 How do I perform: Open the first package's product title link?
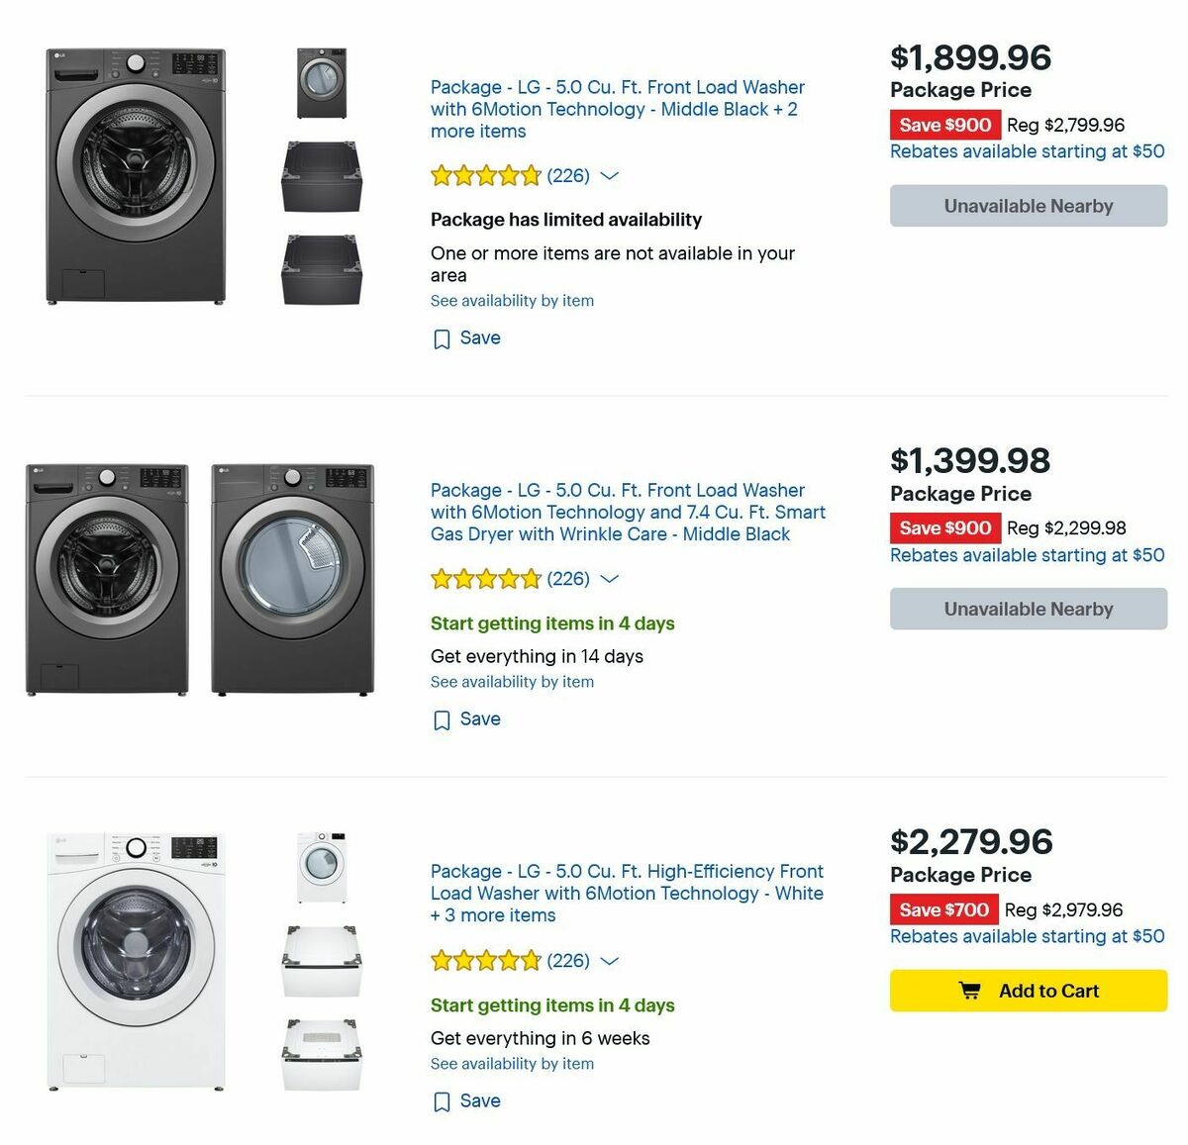click(616, 109)
